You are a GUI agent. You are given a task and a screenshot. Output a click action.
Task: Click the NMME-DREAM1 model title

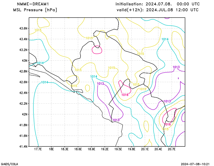click(33, 4)
